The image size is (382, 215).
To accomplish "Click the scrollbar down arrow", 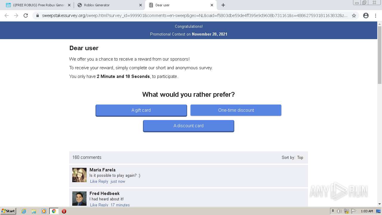I will (380, 204).
